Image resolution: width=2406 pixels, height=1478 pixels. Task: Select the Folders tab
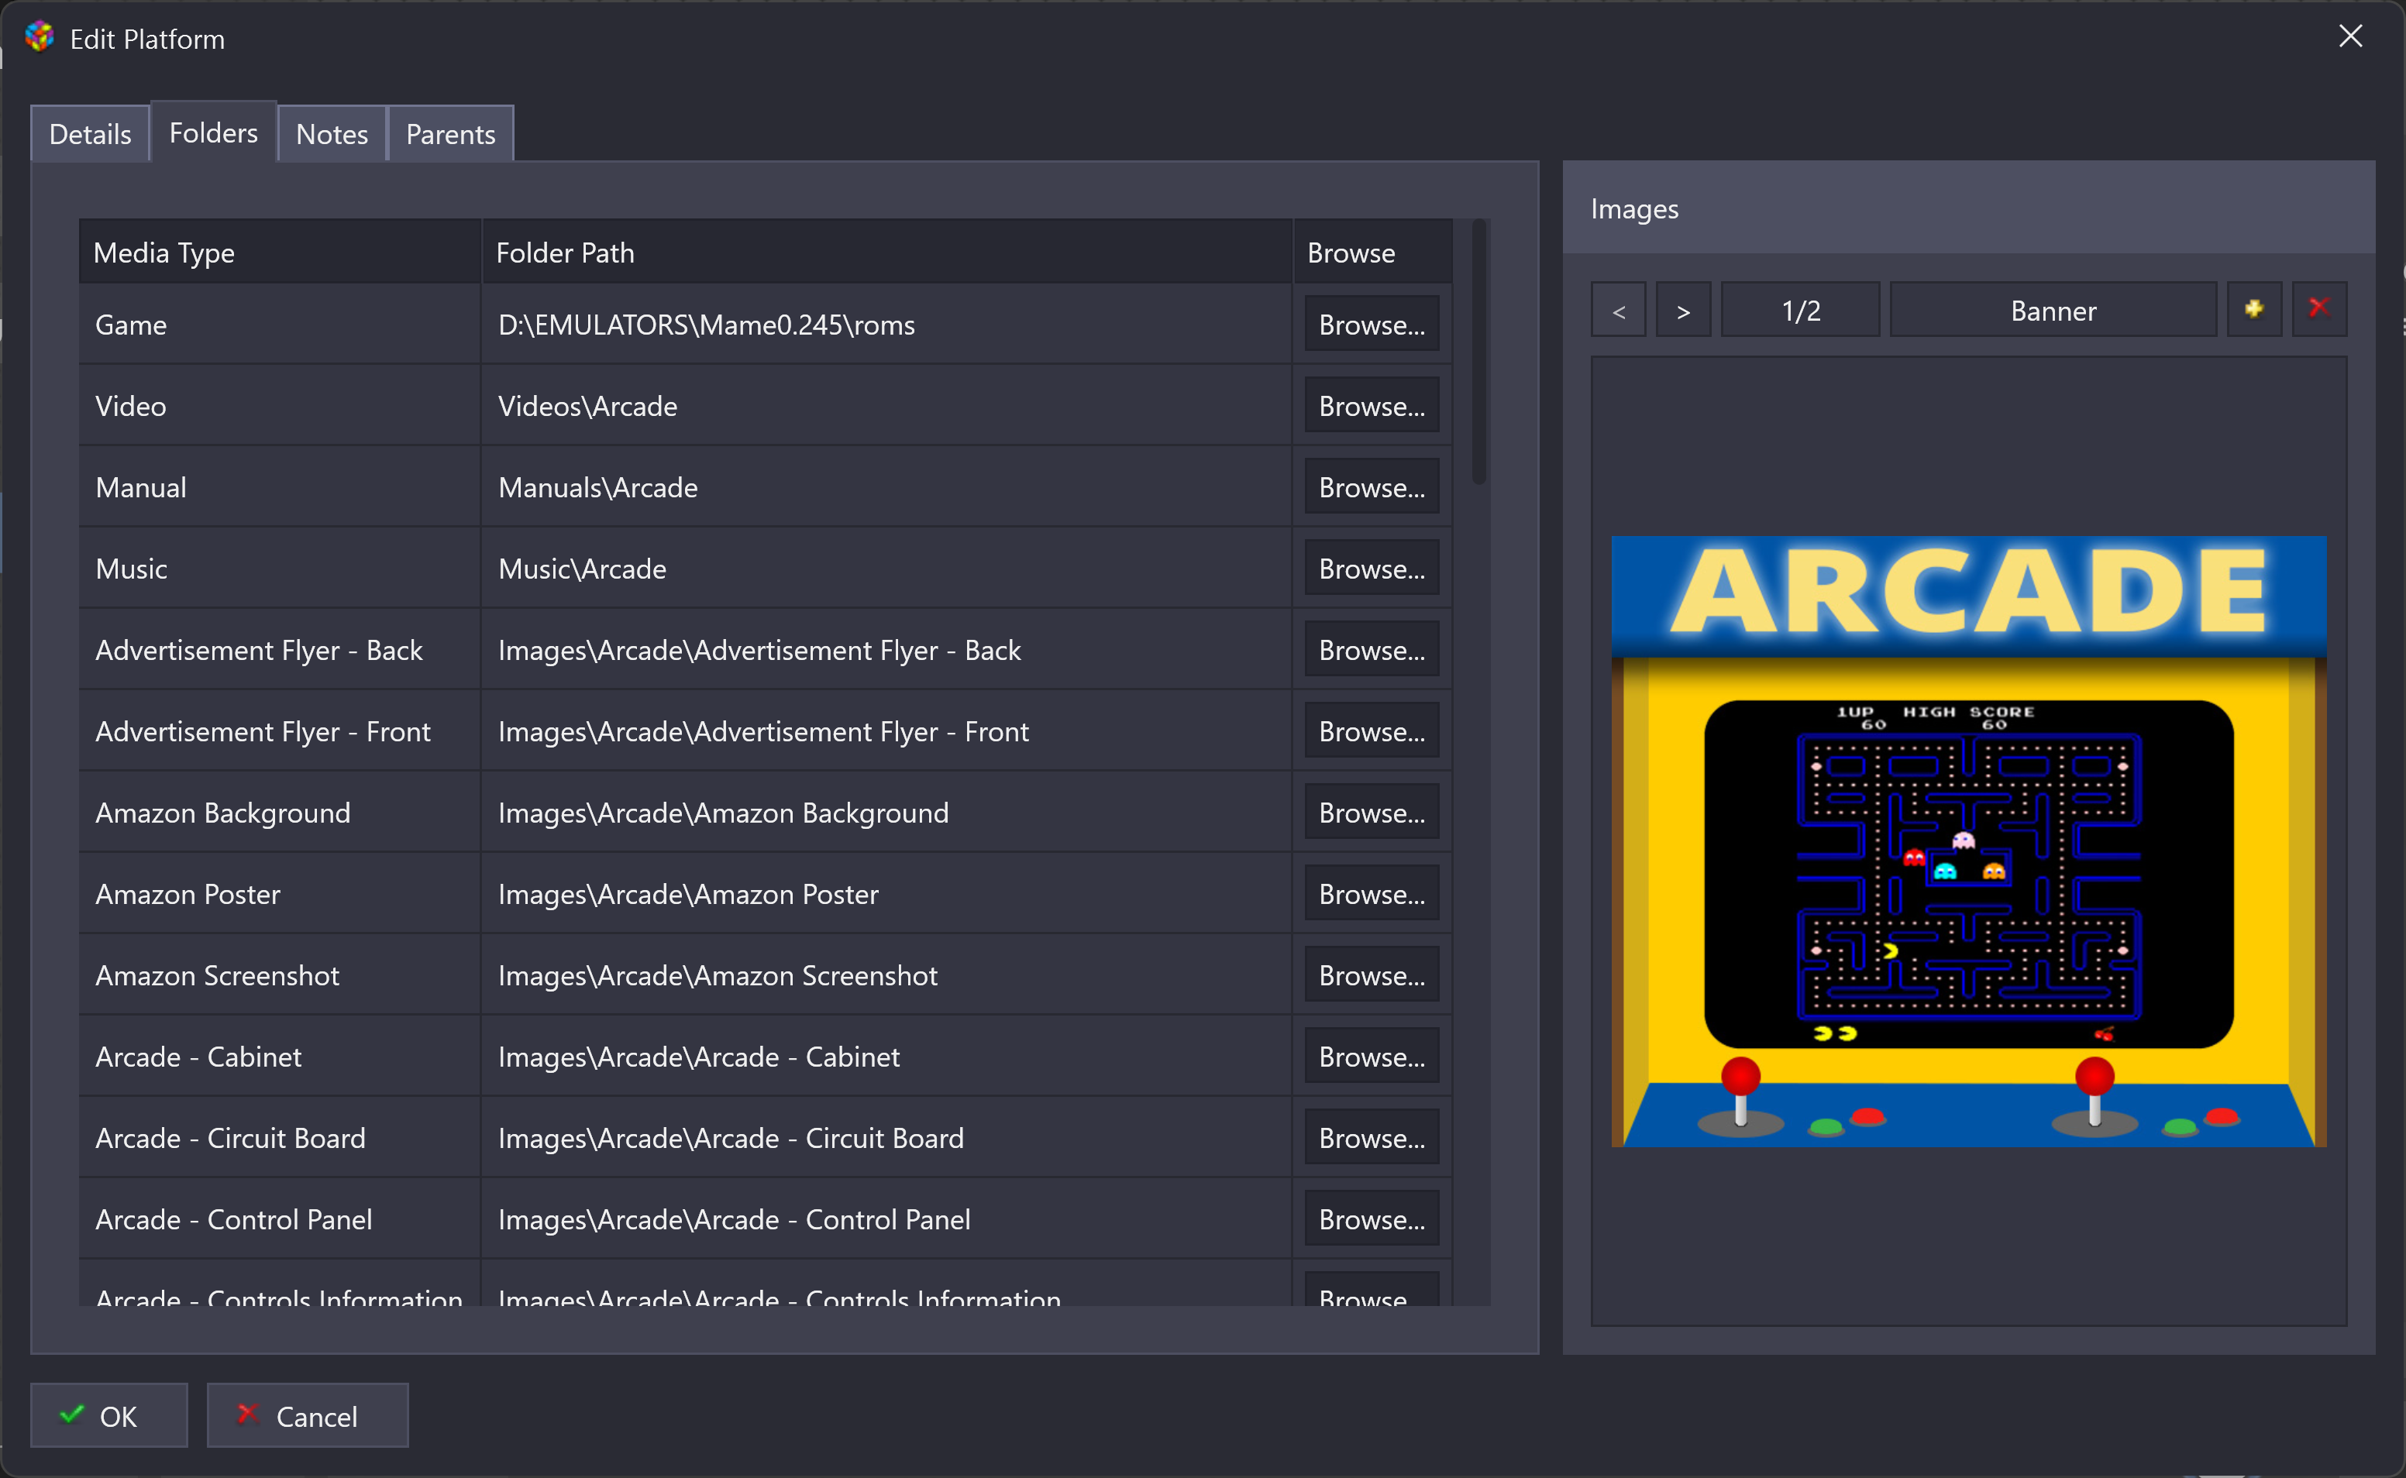click(213, 132)
